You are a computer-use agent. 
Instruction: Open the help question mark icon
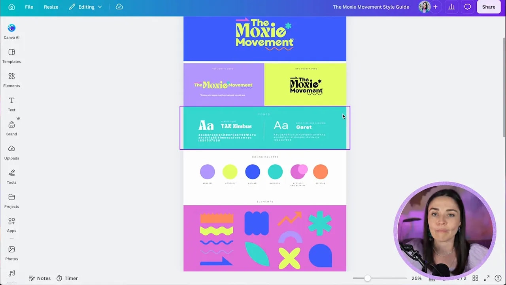click(x=499, y=278)
